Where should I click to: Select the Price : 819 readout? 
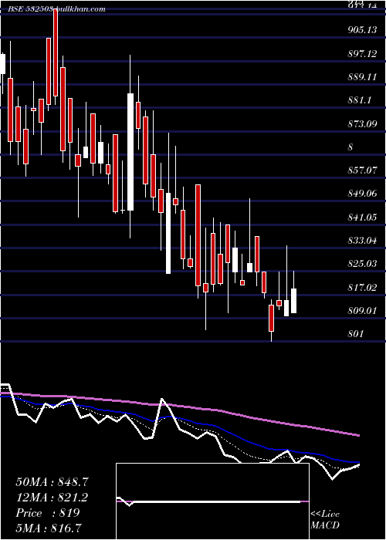coord(48,513)
